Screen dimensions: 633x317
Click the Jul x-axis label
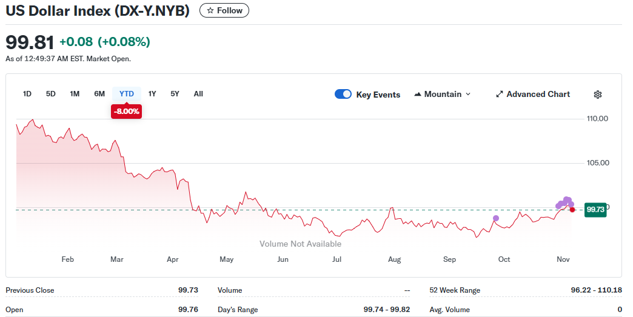coord(337,259)
